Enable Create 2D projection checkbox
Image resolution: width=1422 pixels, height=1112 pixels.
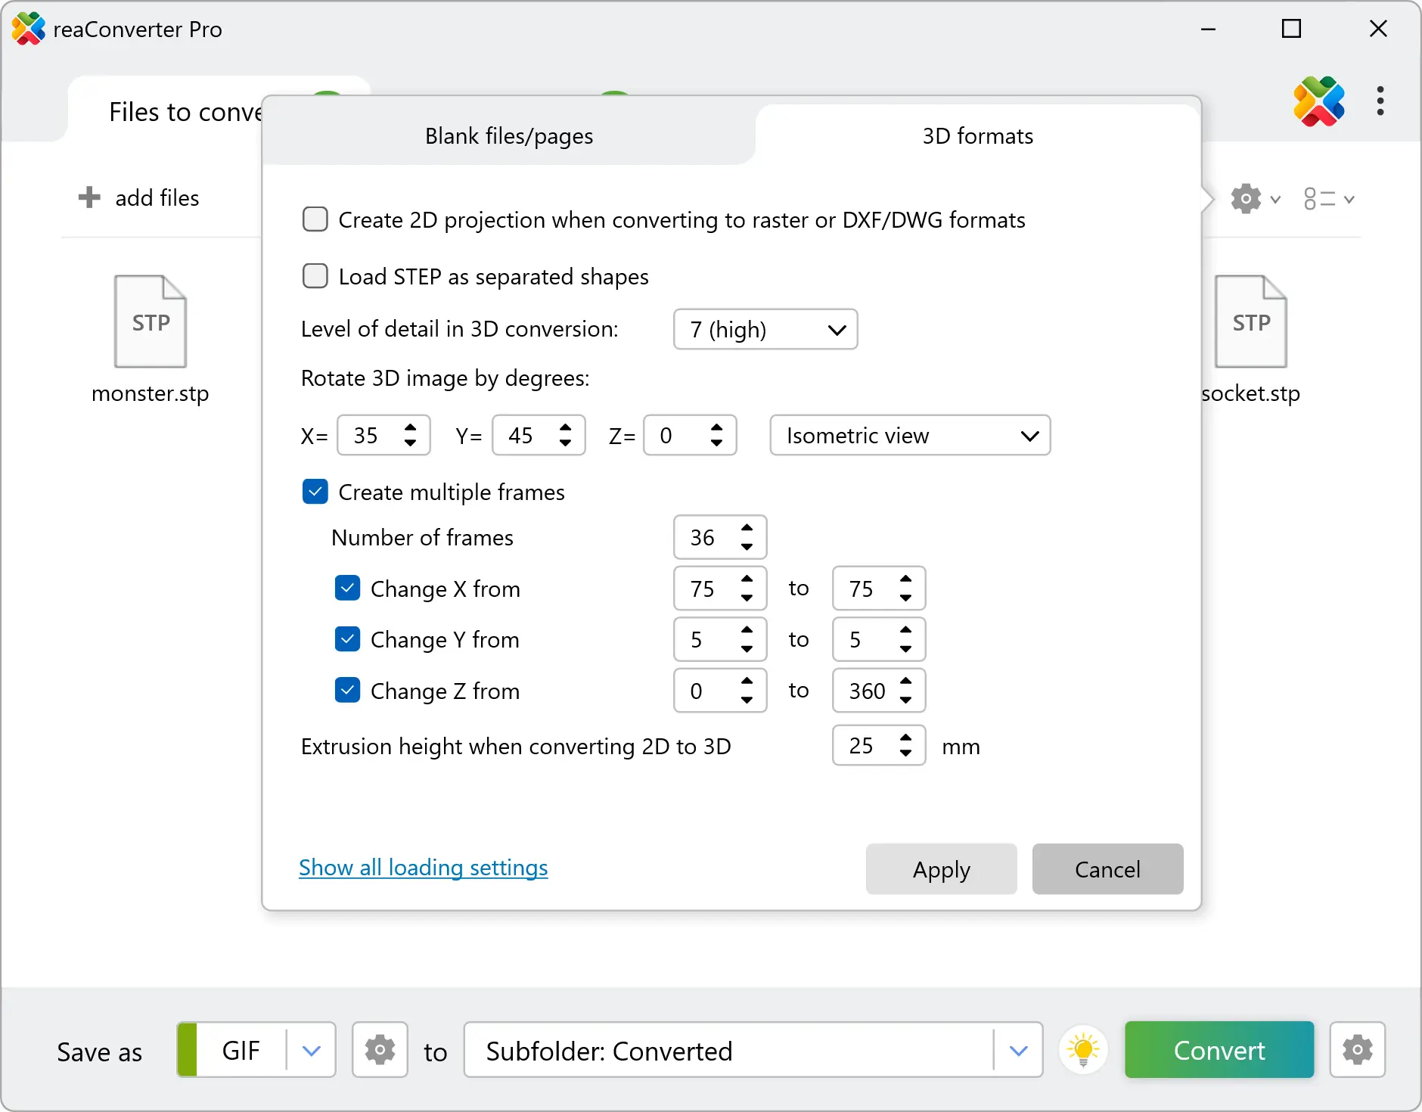coord(315,219)
